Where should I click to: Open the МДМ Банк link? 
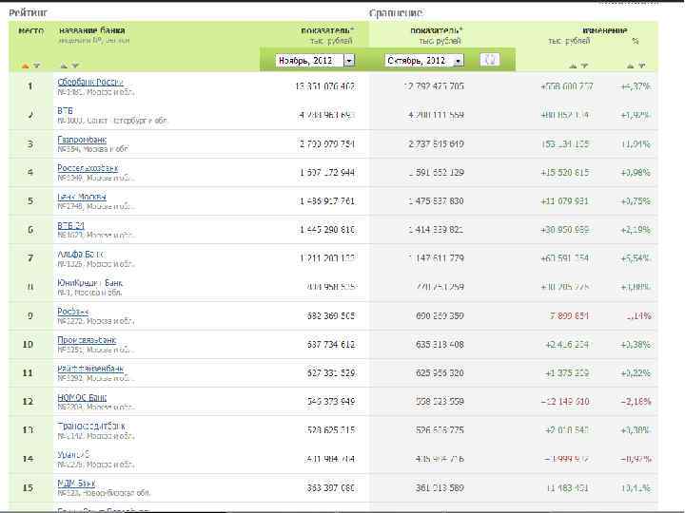click(76, 484)
